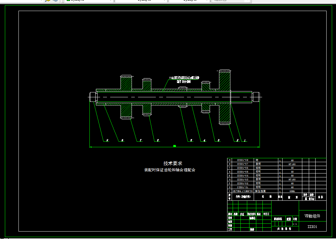Viewport: 336px width, 239px height.
Task: Select the Ⅶ轴组件 title block text
Action: 312,216
